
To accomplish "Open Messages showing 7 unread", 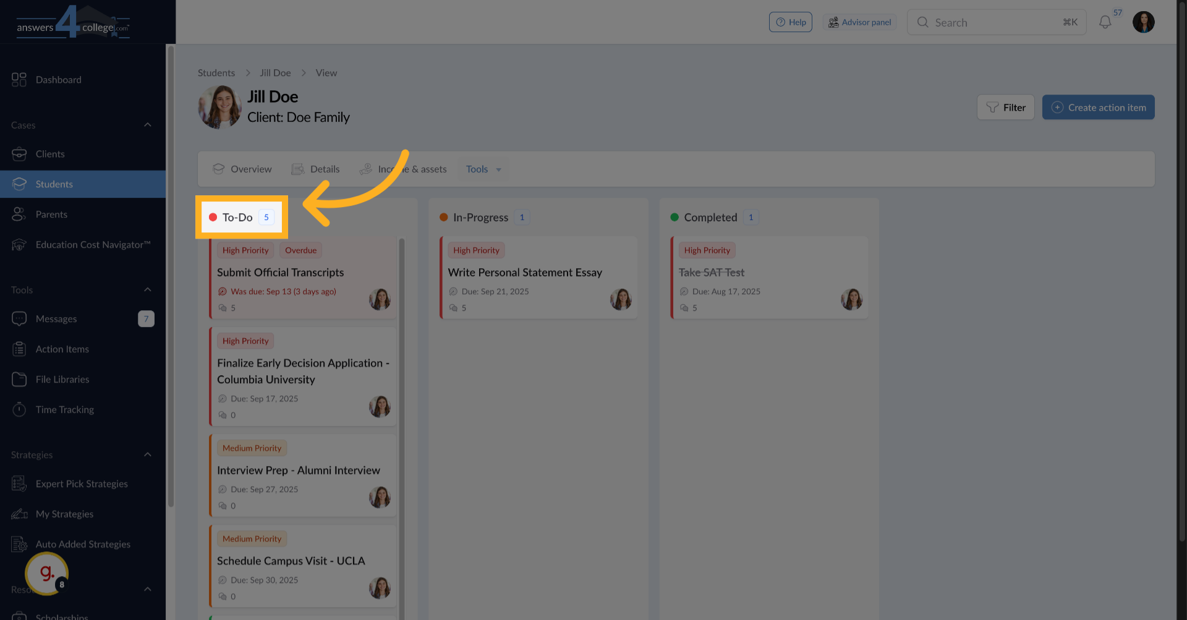I will tap(56, 318).
